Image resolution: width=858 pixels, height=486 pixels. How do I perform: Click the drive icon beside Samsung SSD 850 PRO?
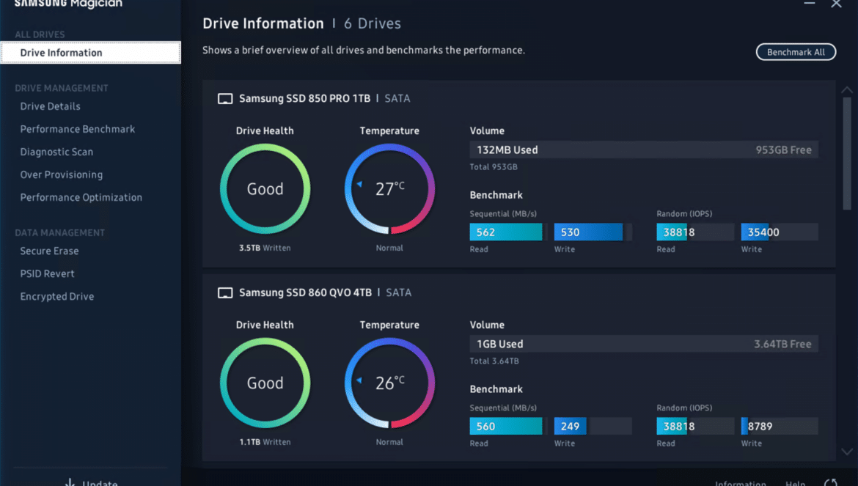point(225,99)
